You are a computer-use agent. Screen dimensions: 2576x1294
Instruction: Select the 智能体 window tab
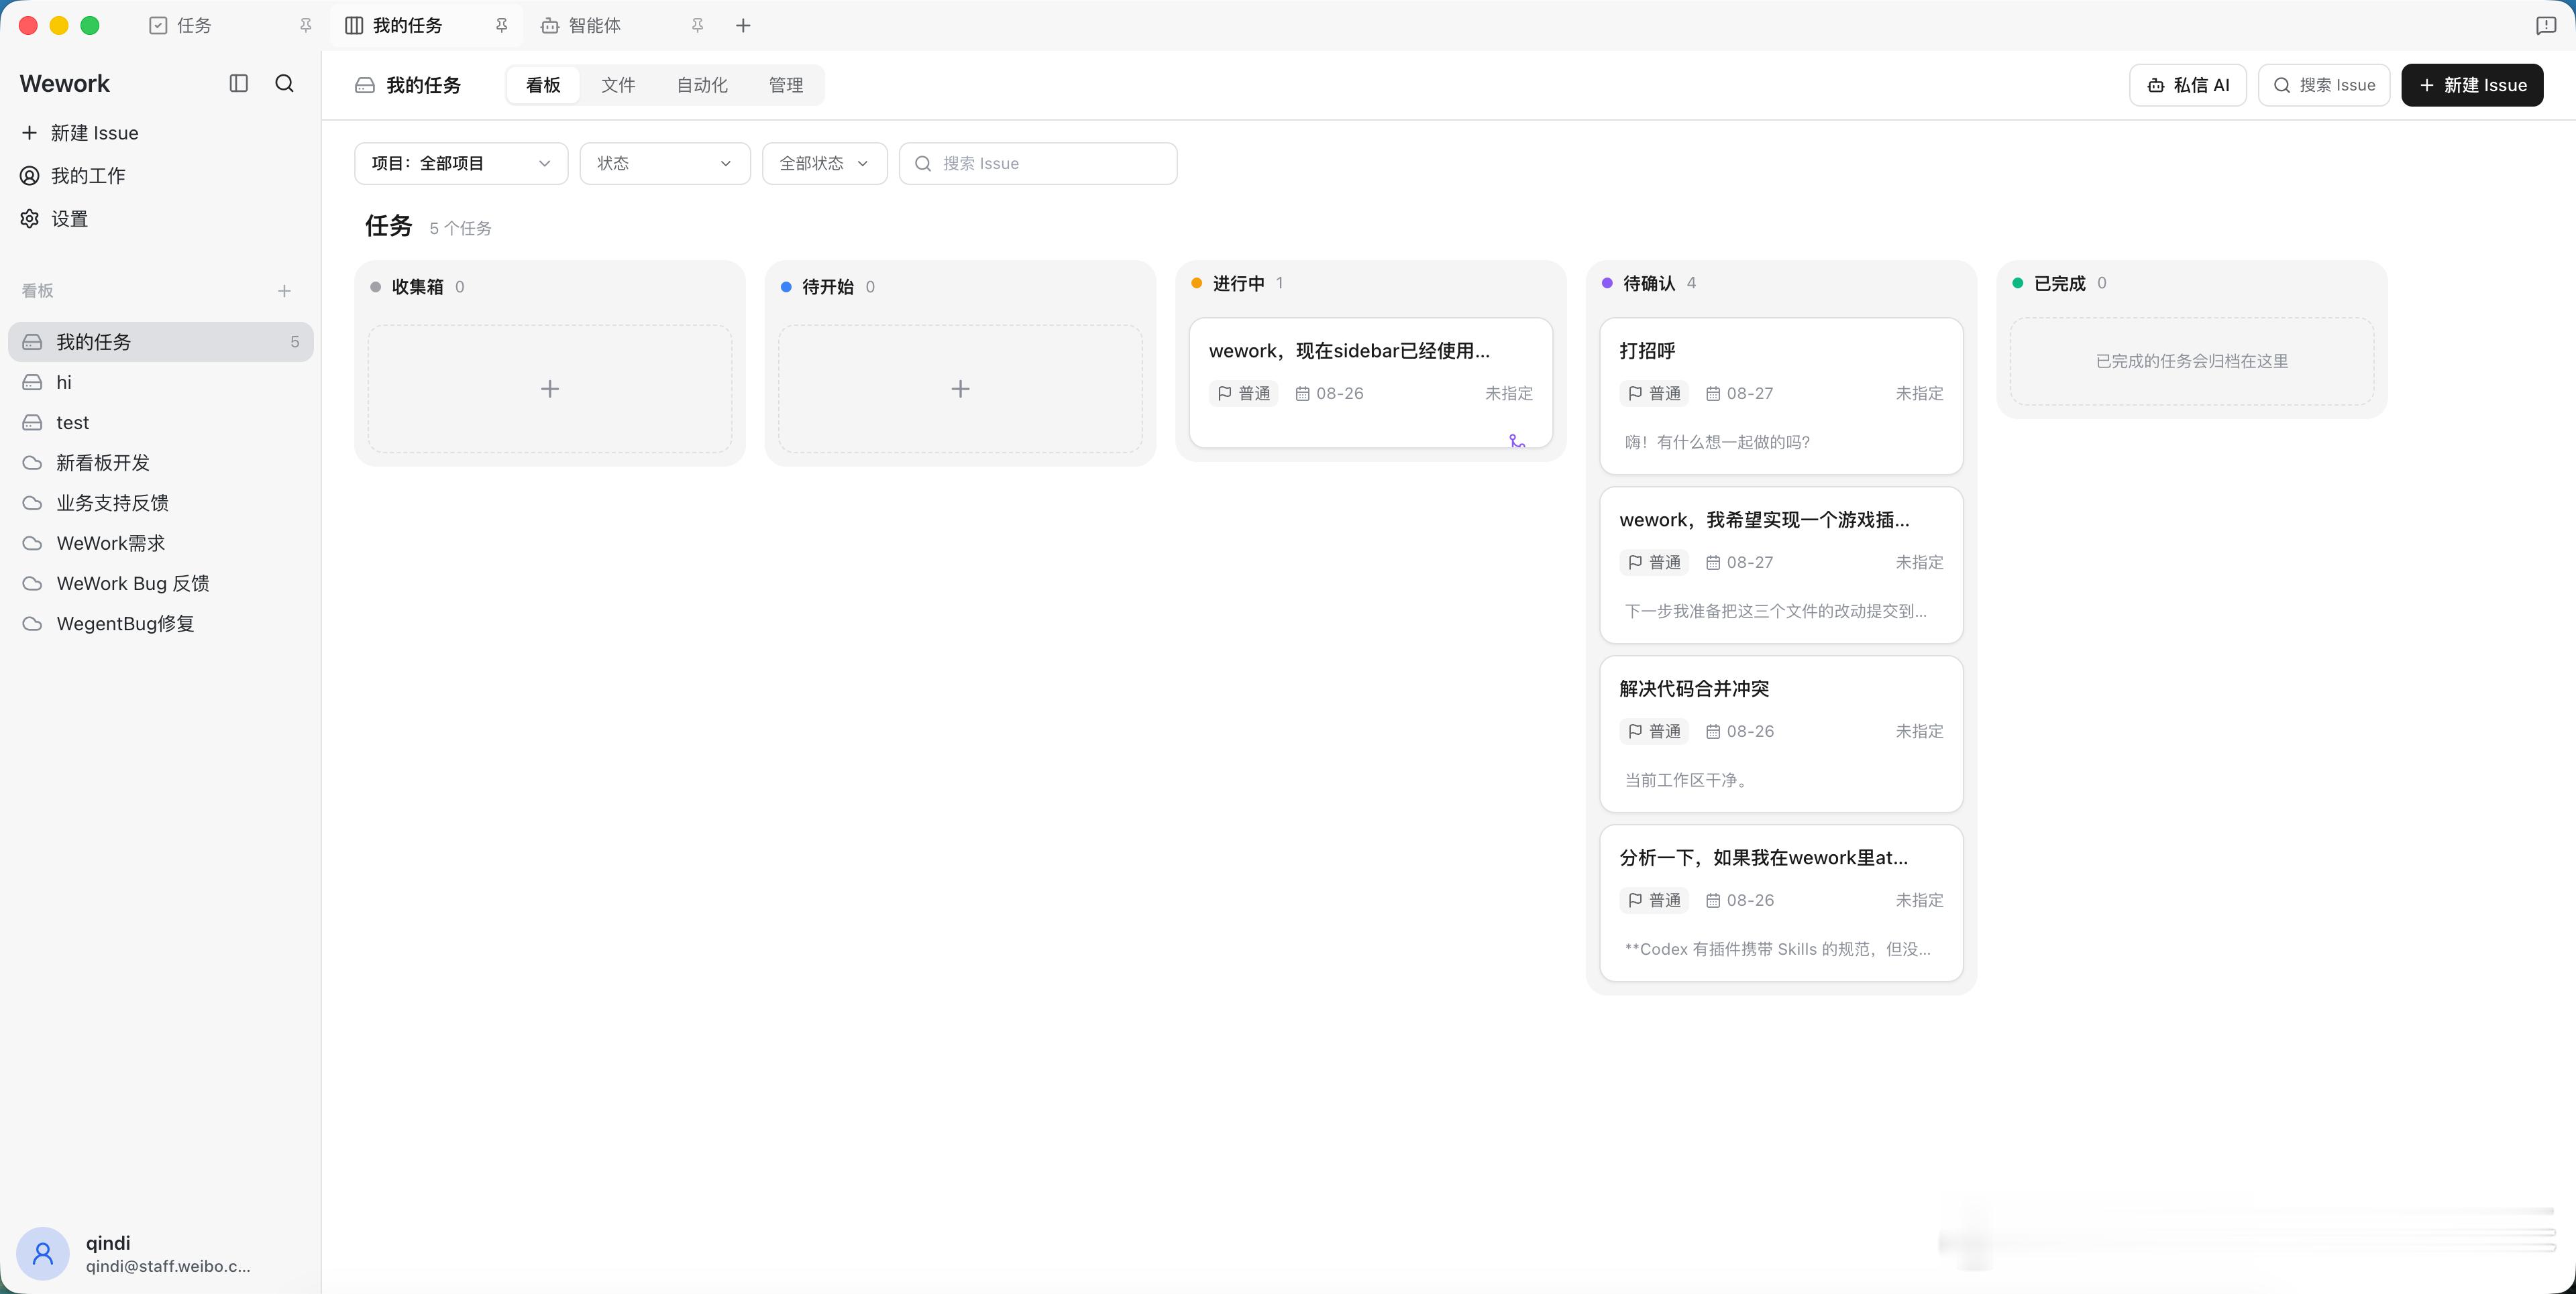(x=622, y=26)
